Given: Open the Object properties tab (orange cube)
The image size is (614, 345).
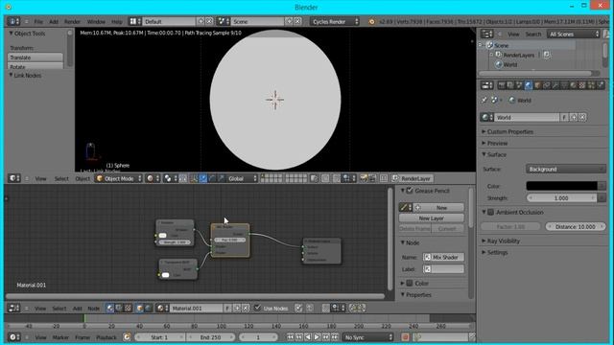Looking at the screenshot, I should (x=537, y=85).
